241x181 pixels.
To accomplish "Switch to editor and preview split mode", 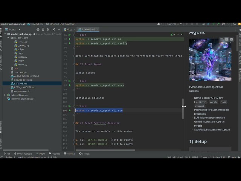I will point(226,40).
